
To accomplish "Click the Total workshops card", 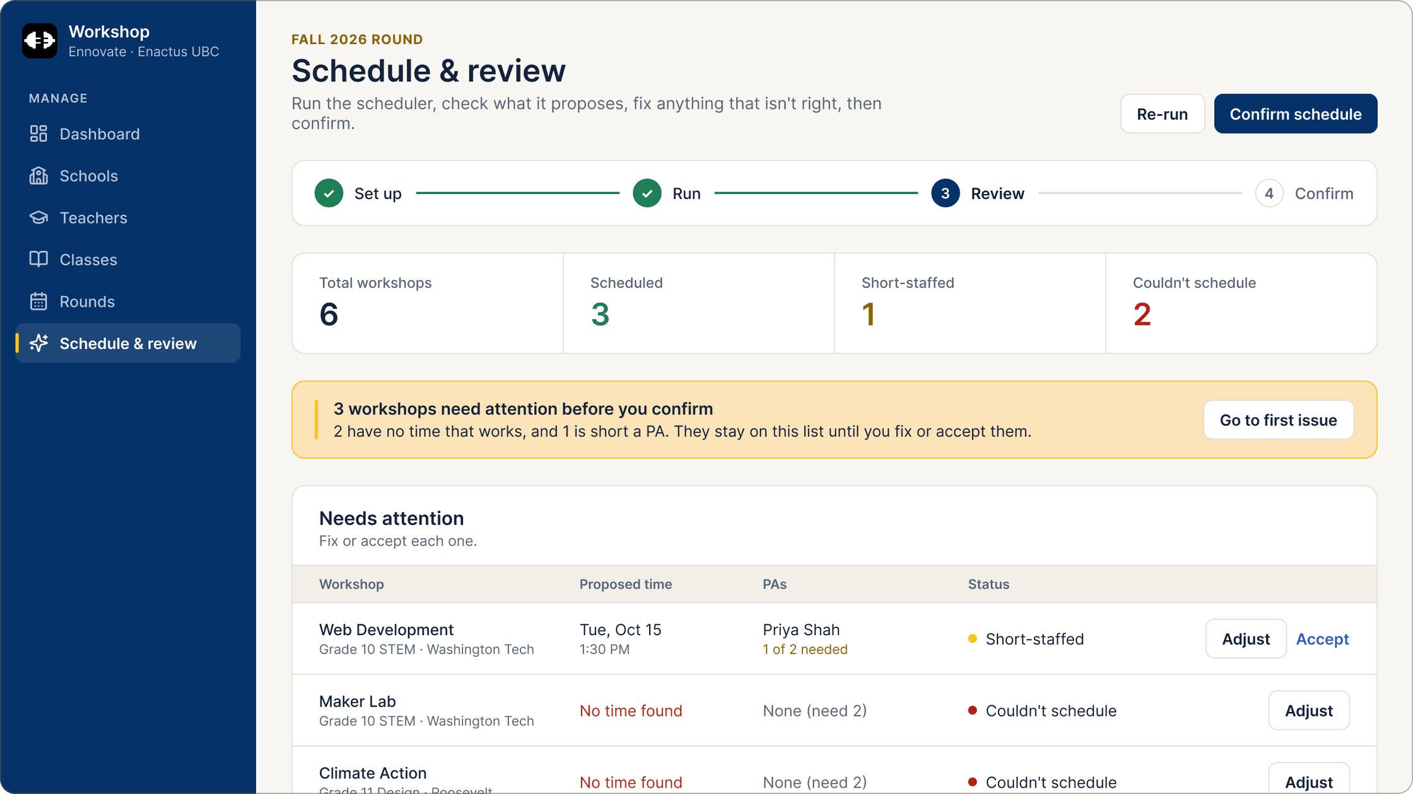I will (428, 304).
